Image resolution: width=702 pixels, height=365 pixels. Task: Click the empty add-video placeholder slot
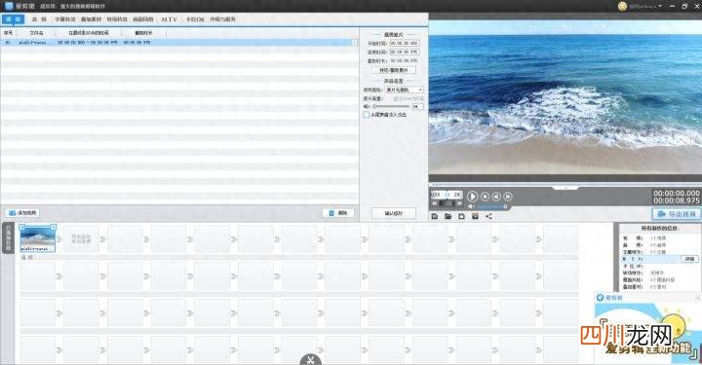81,238
